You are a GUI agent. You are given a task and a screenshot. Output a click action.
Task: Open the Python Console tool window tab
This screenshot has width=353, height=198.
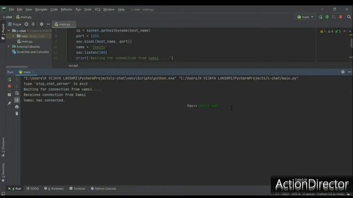(103, 189)
